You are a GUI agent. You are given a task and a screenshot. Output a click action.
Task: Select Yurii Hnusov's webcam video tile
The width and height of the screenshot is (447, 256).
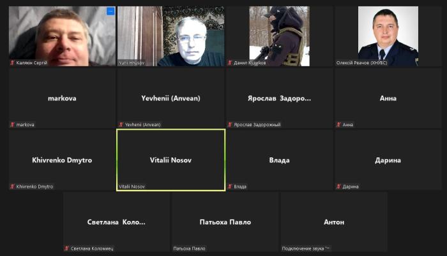pos(170,36)
